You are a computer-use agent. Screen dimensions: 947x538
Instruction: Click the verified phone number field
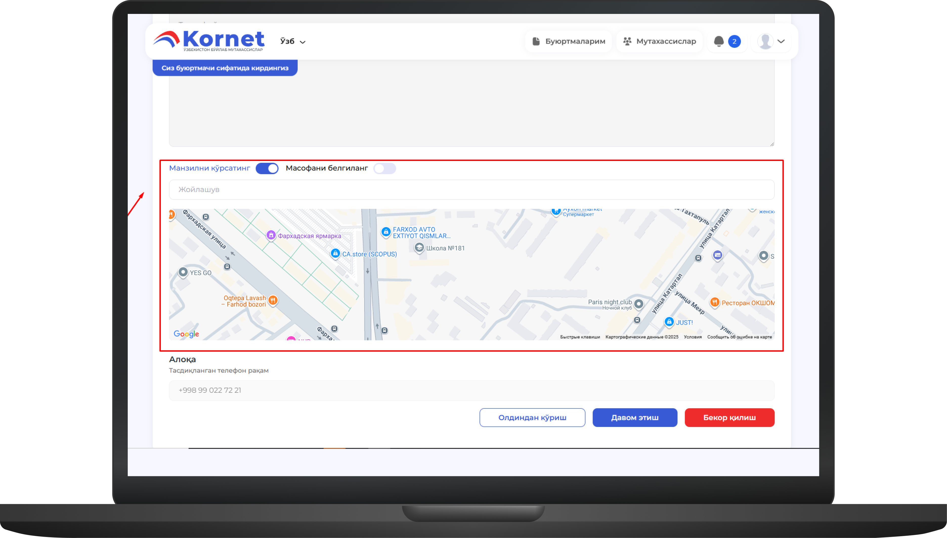pos(471,390)
